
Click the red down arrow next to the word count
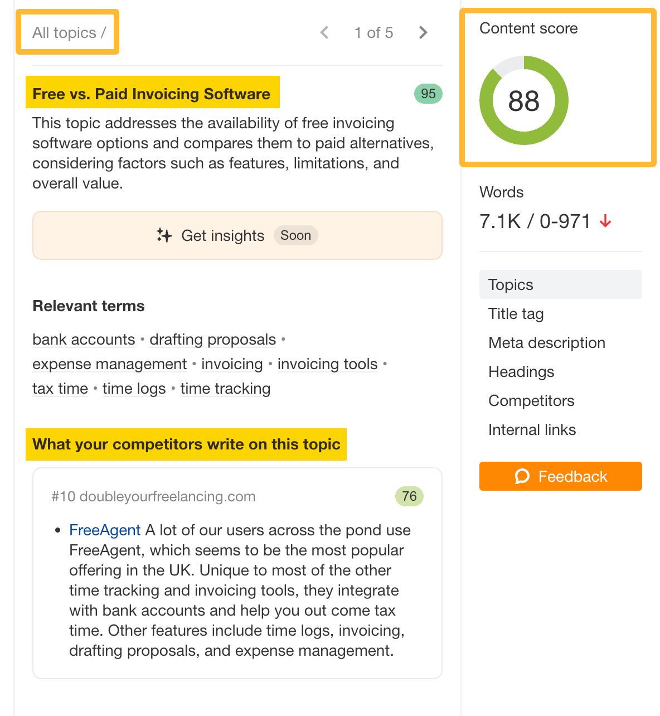605,221
